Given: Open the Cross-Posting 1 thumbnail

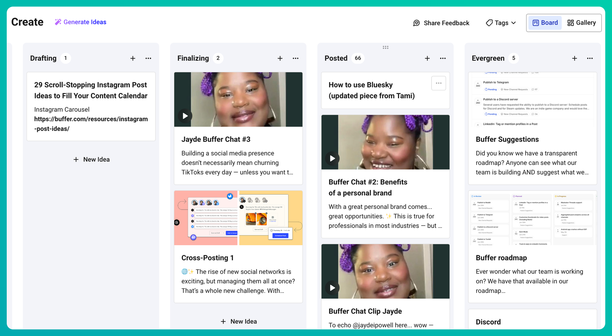Looking at the screenshot, I should (238, 218).
